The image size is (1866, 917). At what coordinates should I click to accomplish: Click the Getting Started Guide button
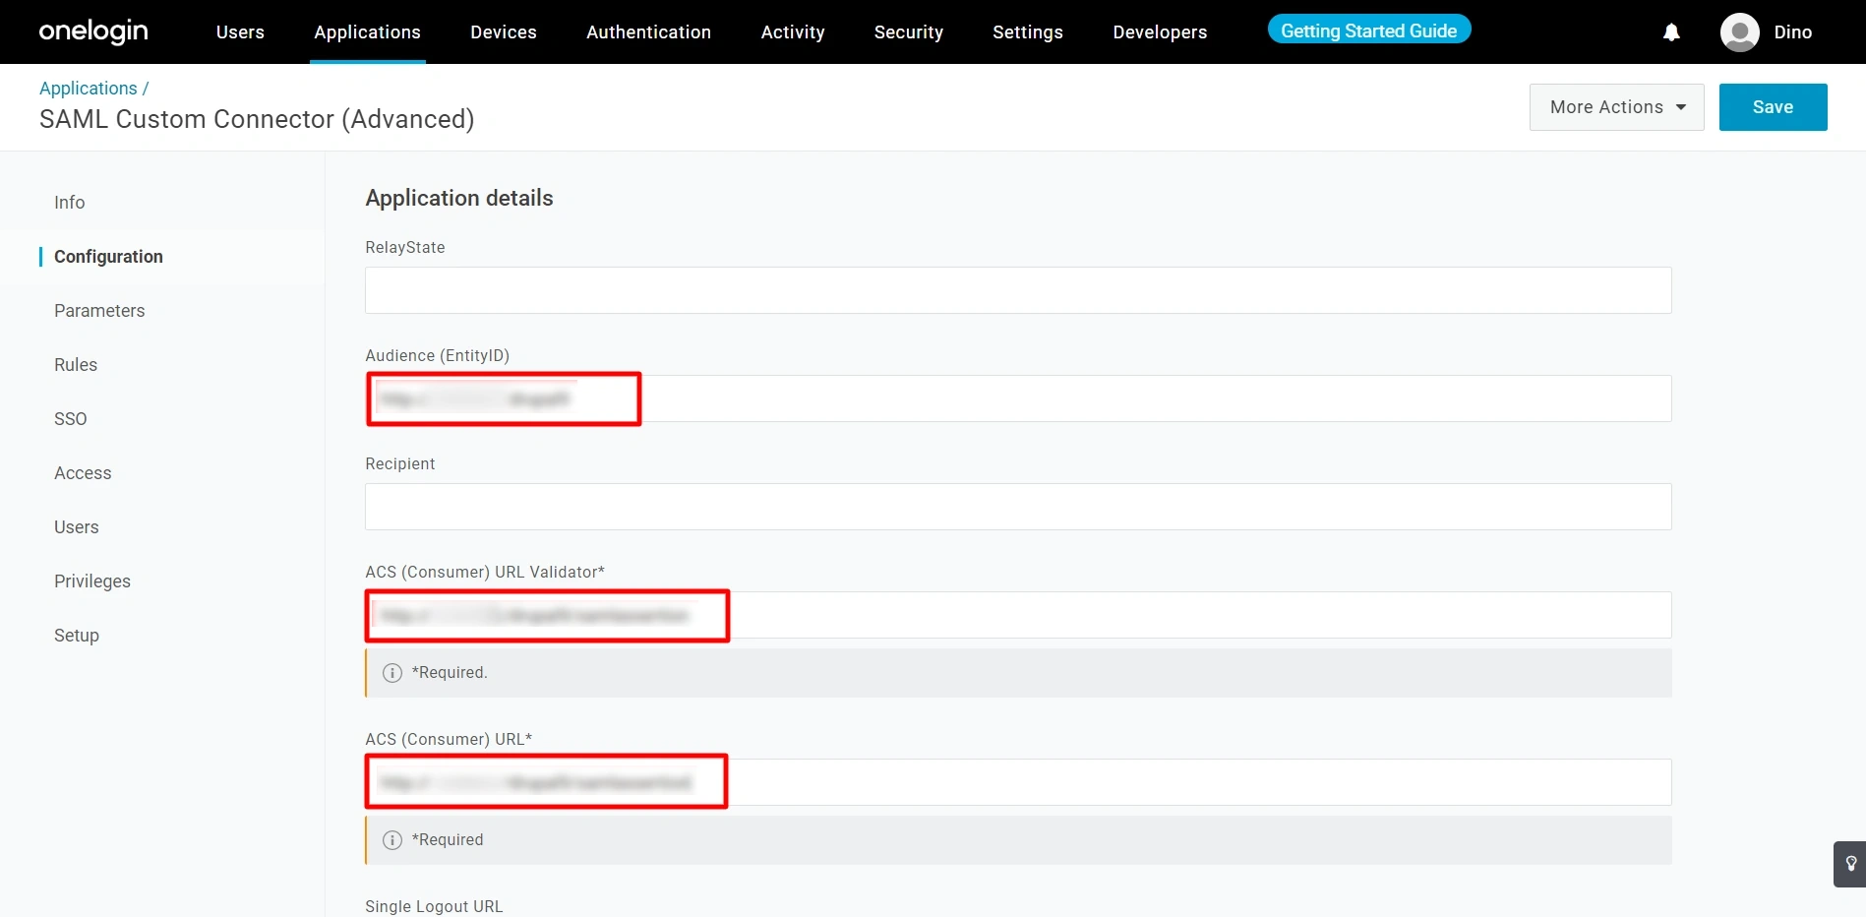click(1368, 30)
